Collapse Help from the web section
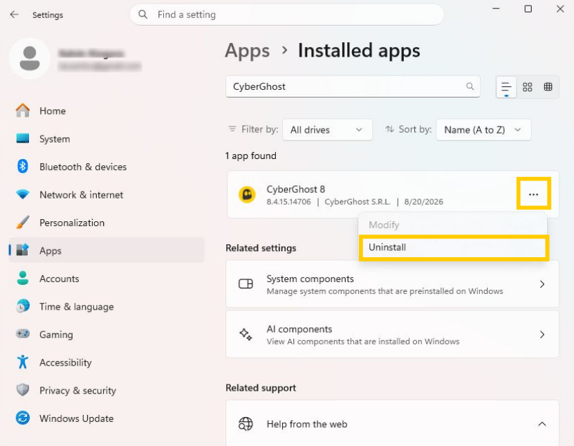 (x=542, y=424)
